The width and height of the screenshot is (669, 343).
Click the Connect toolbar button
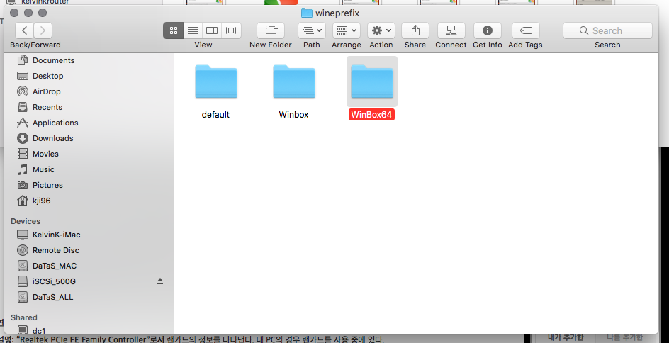tap(451, 30)
